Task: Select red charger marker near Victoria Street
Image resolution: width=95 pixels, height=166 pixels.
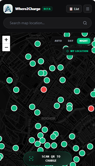Action: 91,109
